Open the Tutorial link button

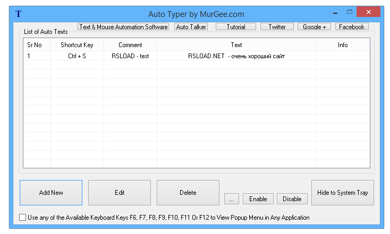coord(236,26)
